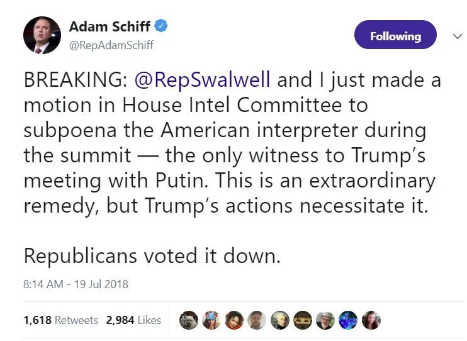Click Adam Schiff's profile picture
The image size is (467, 341).
point(42,35)
